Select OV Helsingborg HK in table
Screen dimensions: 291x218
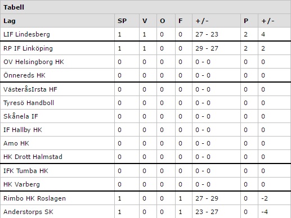[x=34, y=62]
